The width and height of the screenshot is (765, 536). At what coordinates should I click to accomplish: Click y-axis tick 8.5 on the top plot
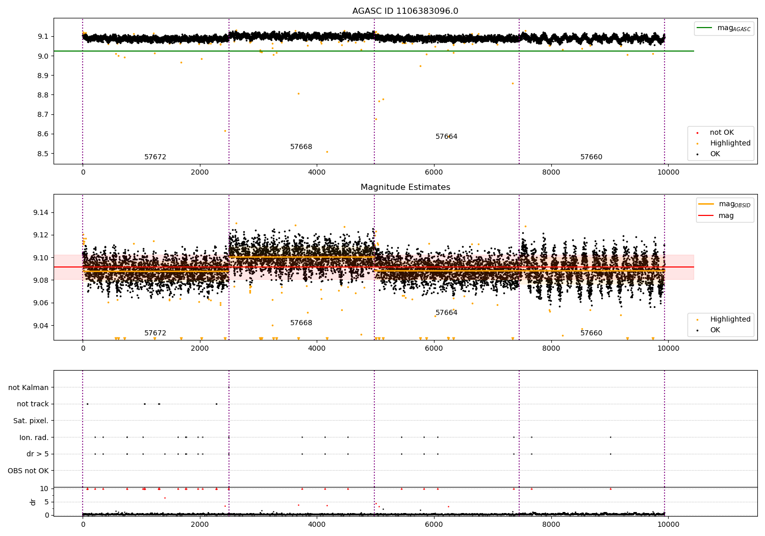42,154
